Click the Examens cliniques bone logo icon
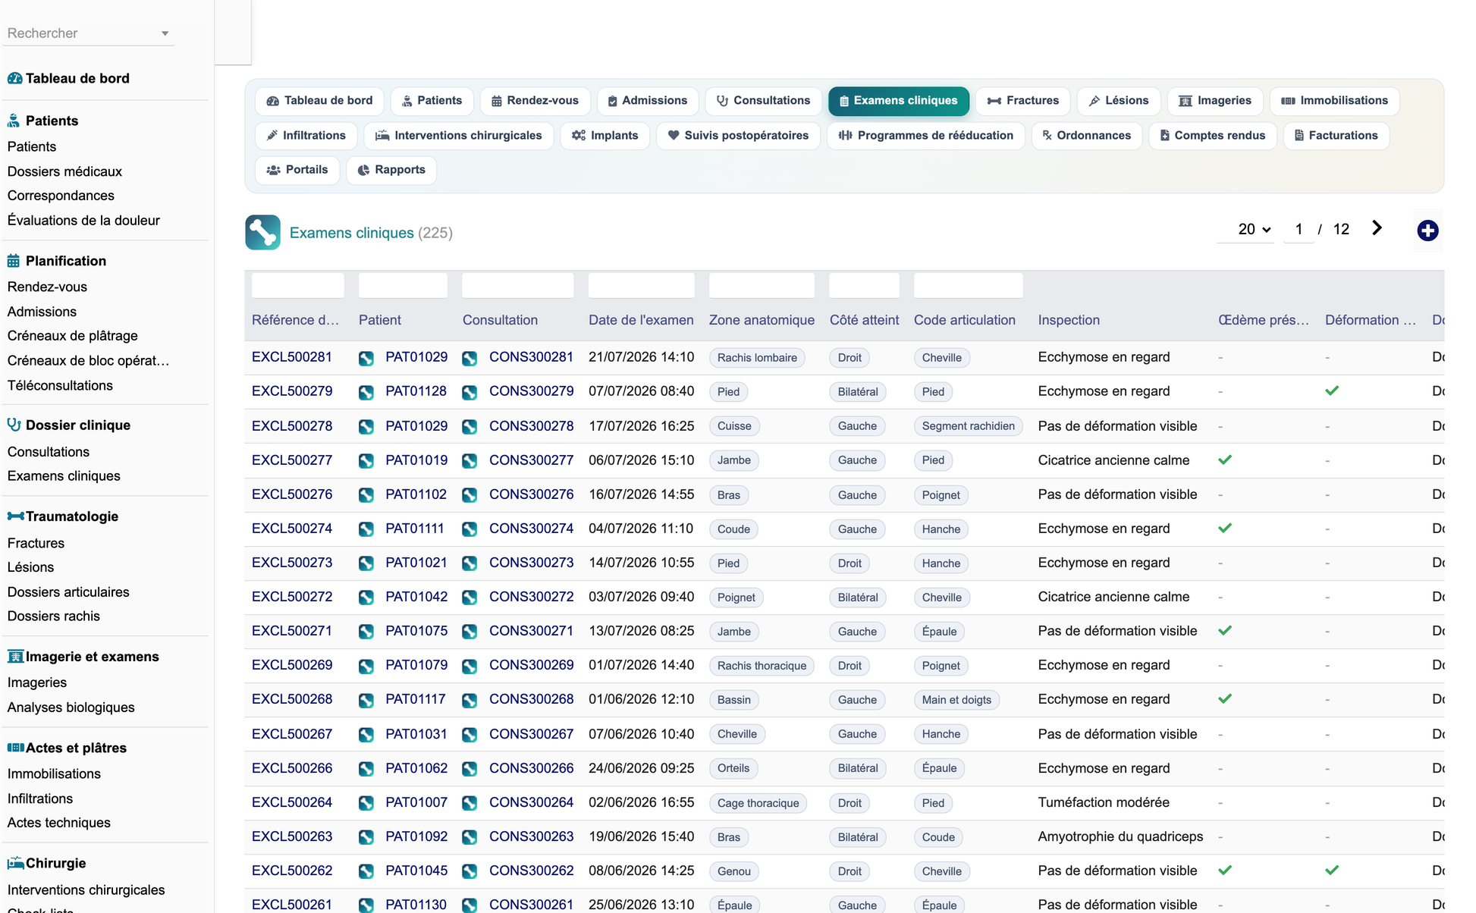 click(x=262, y=233)
